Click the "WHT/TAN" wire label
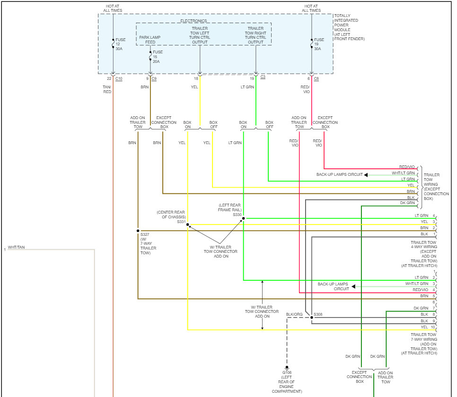This screenshot has width=457, height=397. coord(16,247)
